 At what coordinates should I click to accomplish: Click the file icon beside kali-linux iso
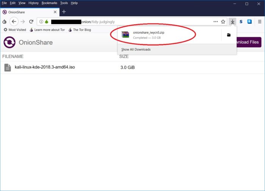pos(8,68)
